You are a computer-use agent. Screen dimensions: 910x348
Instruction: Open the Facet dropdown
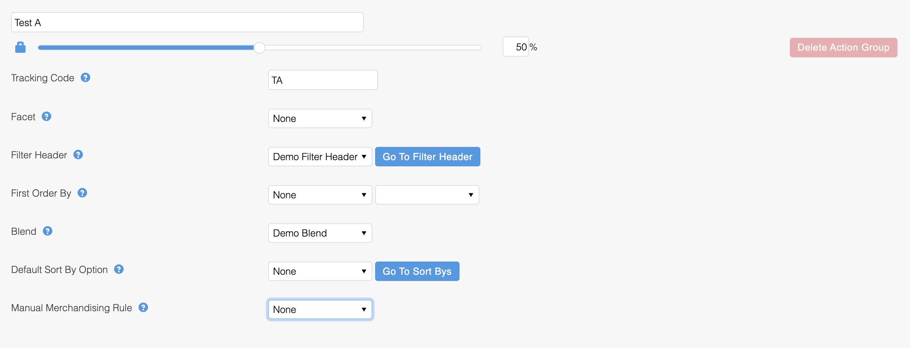click(x=320, y=118)
